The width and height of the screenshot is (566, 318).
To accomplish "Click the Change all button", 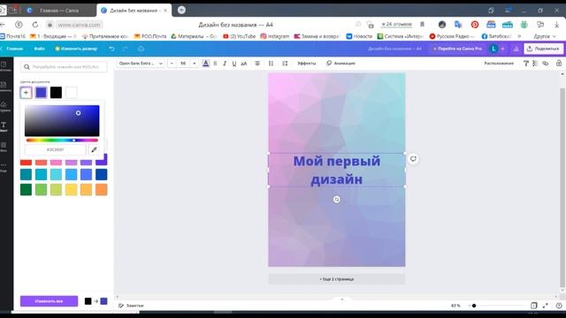I will 50,301.
